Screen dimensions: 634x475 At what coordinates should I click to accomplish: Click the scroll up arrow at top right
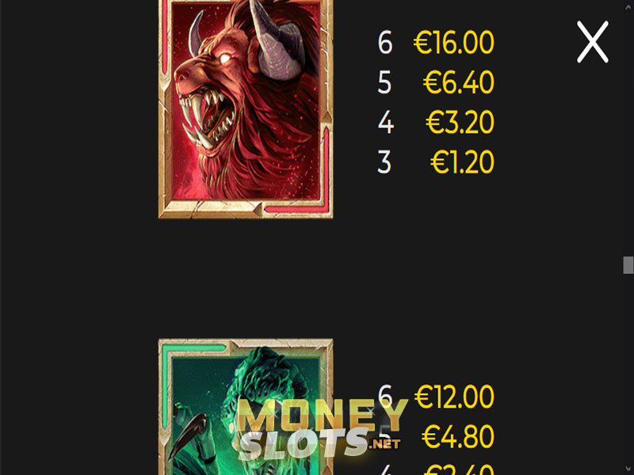[x=628, y=7]
